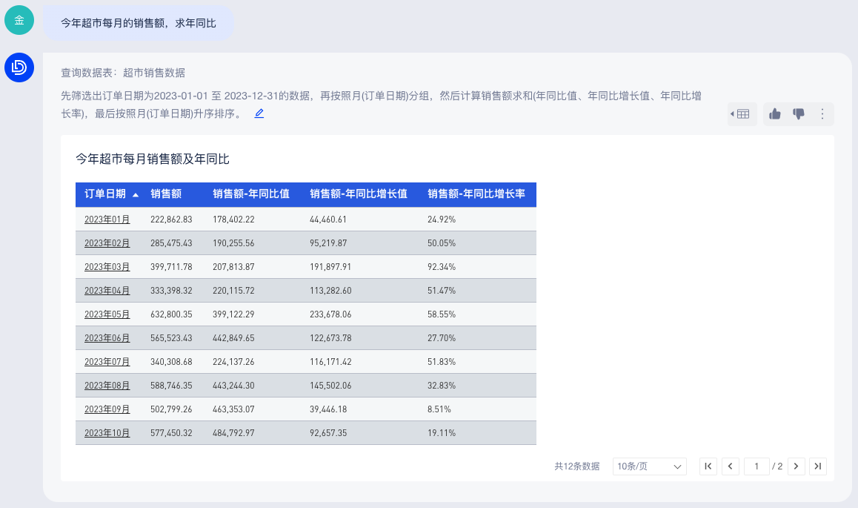Click the edit pencil icon after query description
Image resolution: width=858 pixels, height=508 pixels.
(x=259, y=113)
